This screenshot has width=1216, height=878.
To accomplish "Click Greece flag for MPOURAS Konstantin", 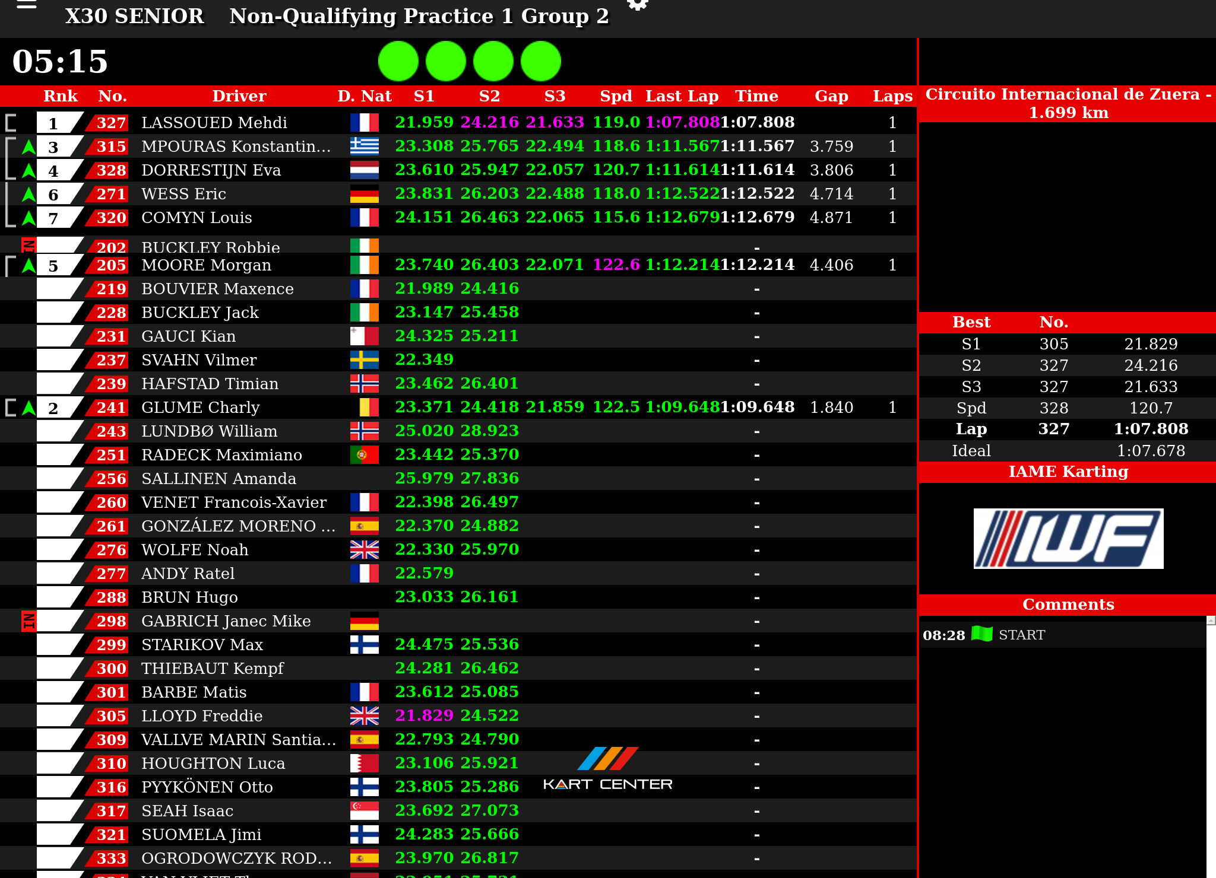I will 365,147.
